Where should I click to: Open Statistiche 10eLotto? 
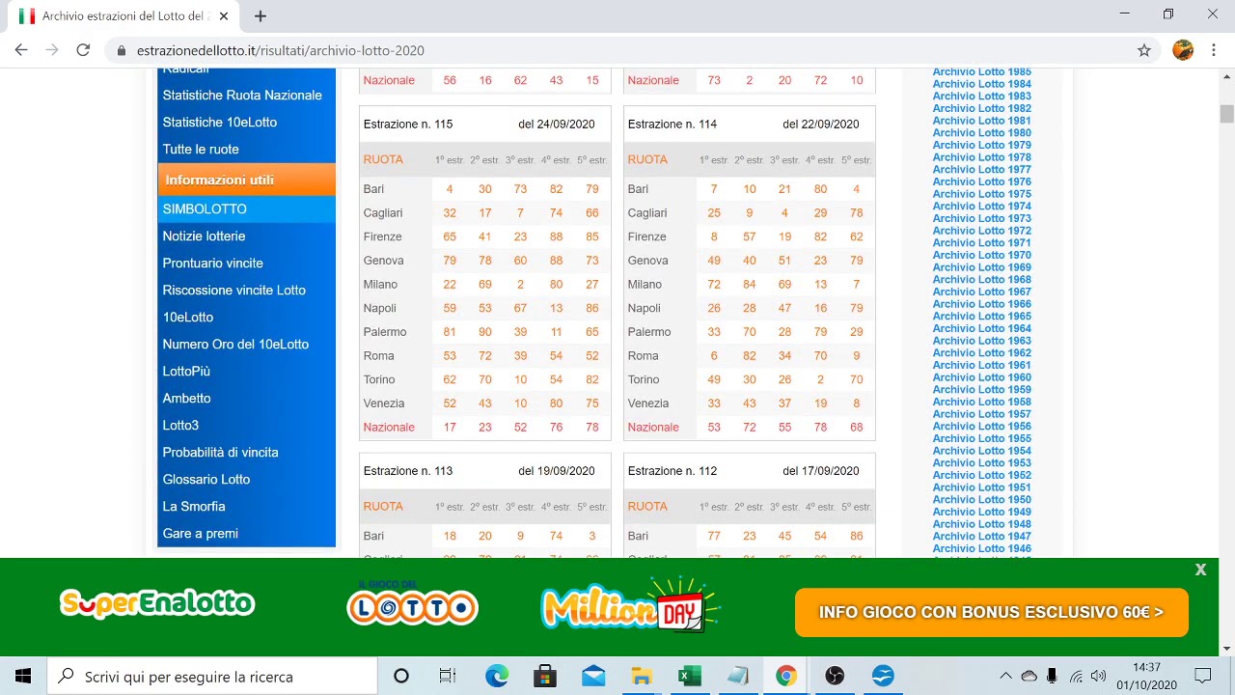(x=220, y=122)
